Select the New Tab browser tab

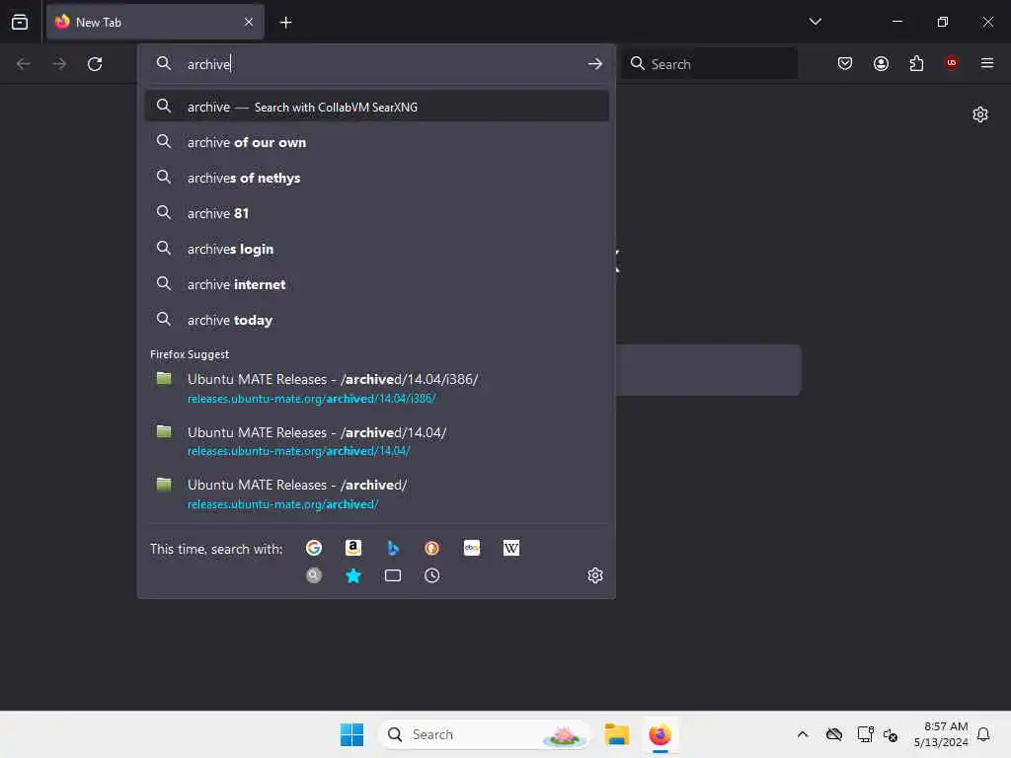pyautogui.click(x=155, y=22)
